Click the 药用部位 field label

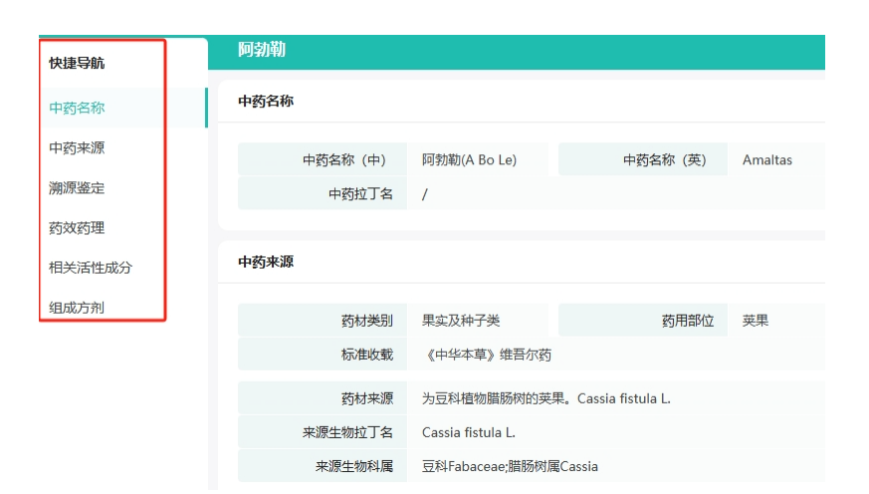(688, 321)
